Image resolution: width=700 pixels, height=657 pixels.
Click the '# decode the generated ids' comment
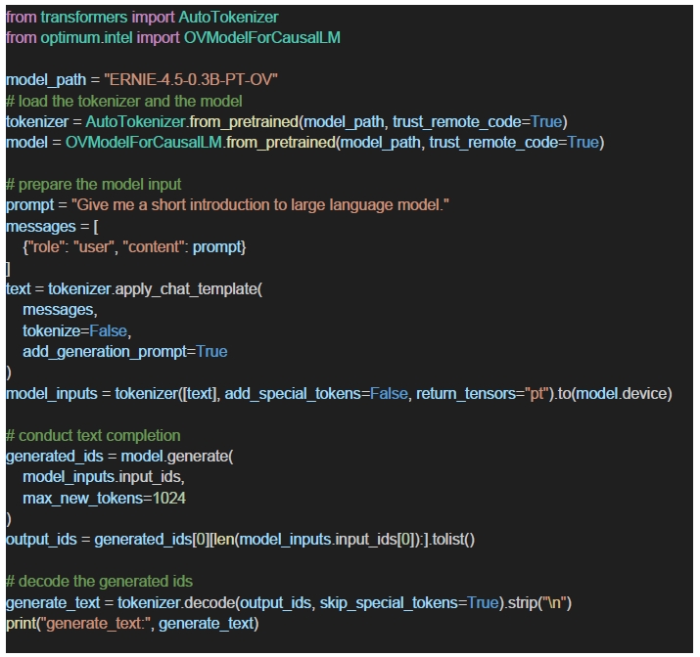pos(99,581)
